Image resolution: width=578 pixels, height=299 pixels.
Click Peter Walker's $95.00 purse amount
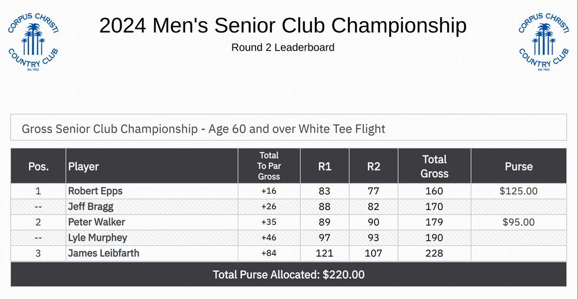coord(518,222)
